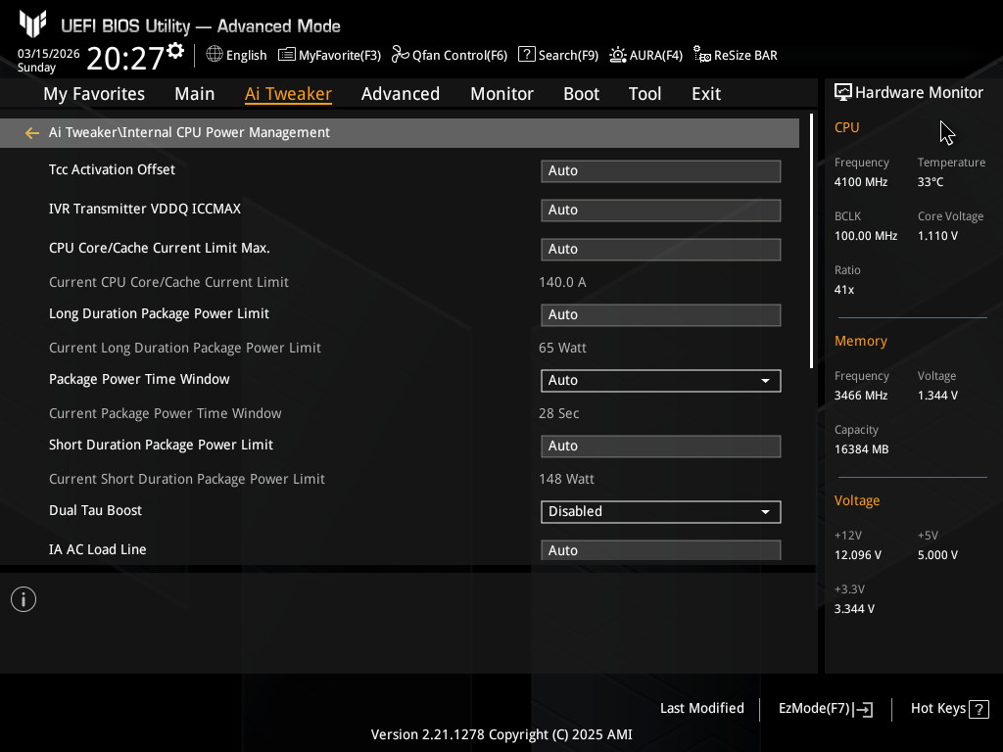Click the EzMode exit arrow icon
The width and height of the screenshot is (1003, 752).
[x=864, y=709]
